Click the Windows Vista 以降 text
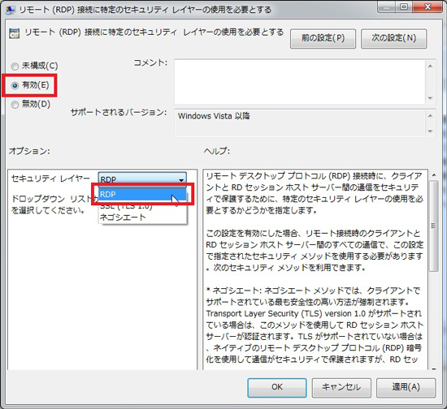 [x=214, y=116]
